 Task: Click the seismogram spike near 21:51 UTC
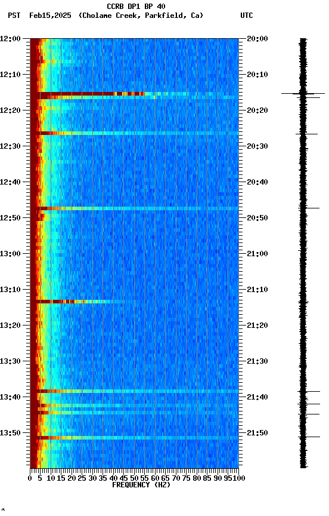coord(309,437)
